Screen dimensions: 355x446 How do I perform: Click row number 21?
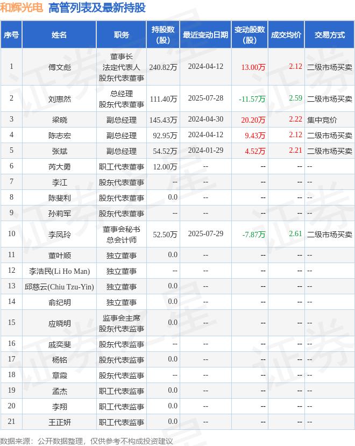pos(11,421)
